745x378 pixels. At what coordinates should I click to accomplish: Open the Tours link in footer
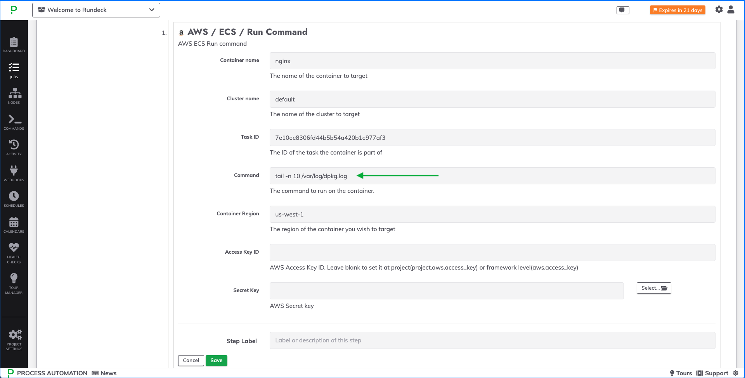point(681,373)
